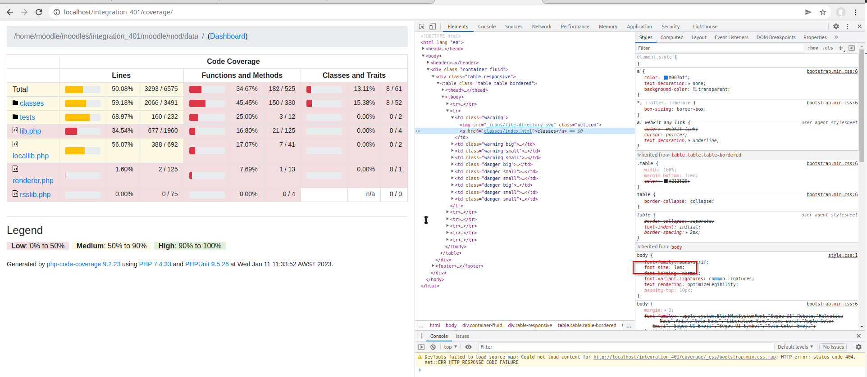Click the No Issues button in console
This screenshot has height=377, width=867.
[834, 347]
